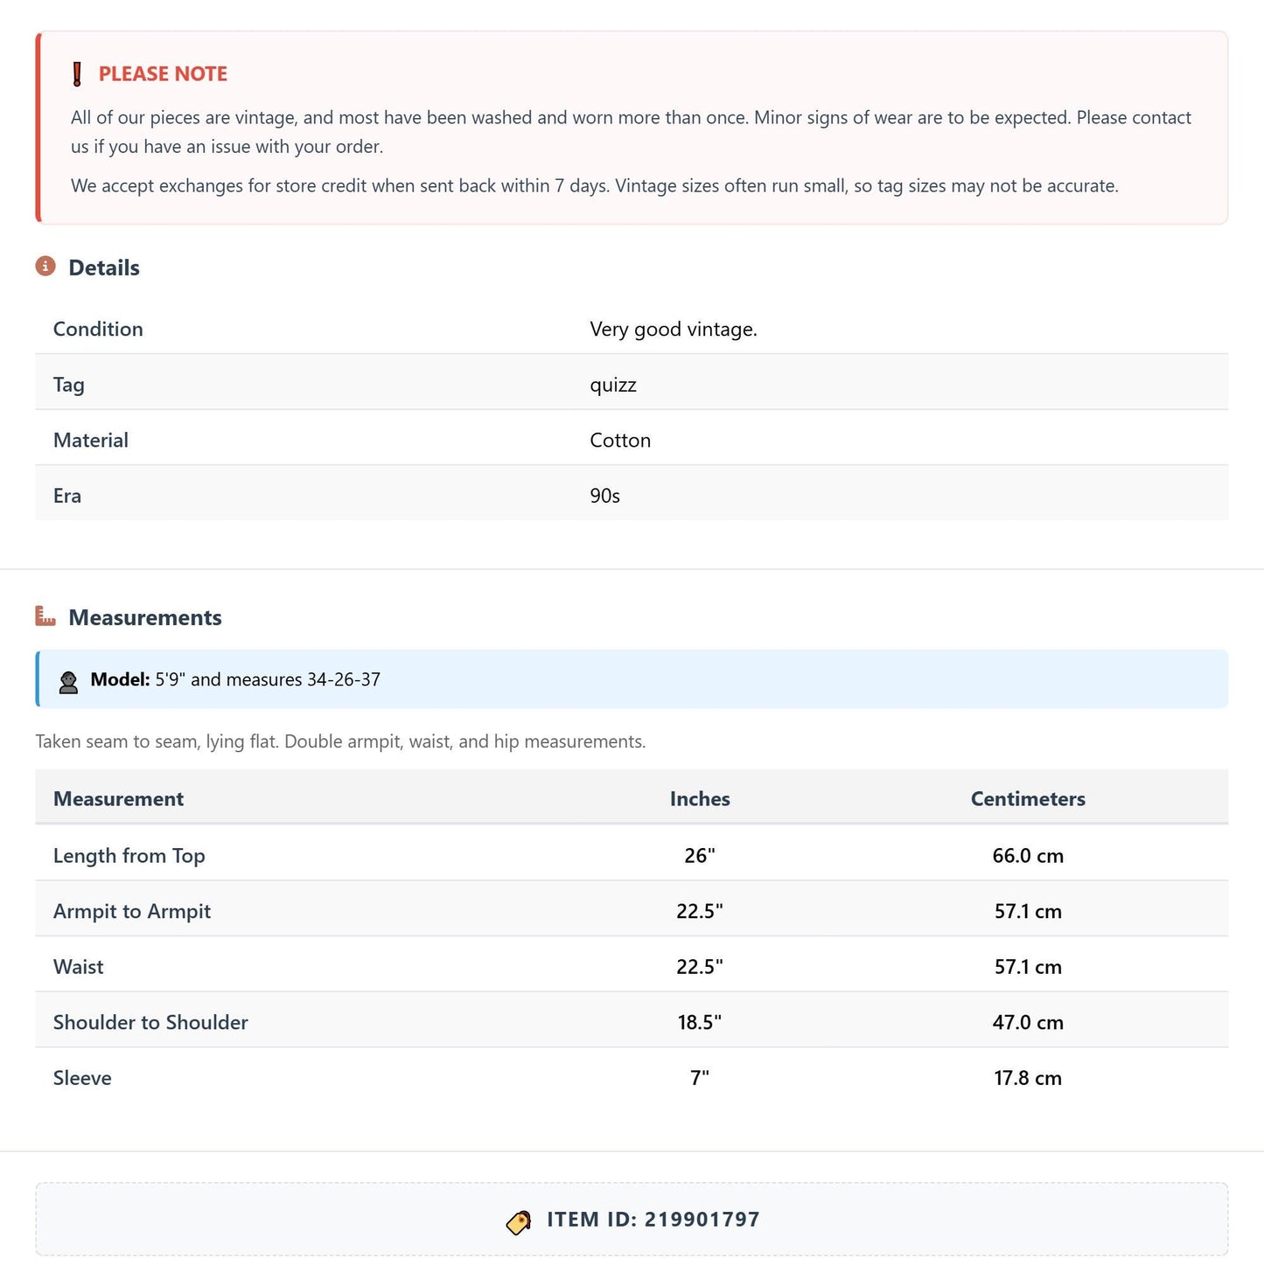Select the Item ID 219901797 text
Screen dimensions: 1264x1287
tap(653, 1220)
